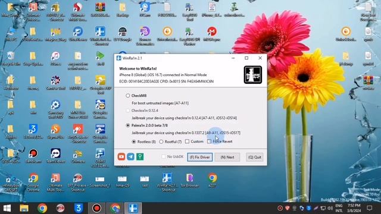Switch to Bandicam in the taskbar
This screenshot has width=381, height=214.
pos(96,208)
